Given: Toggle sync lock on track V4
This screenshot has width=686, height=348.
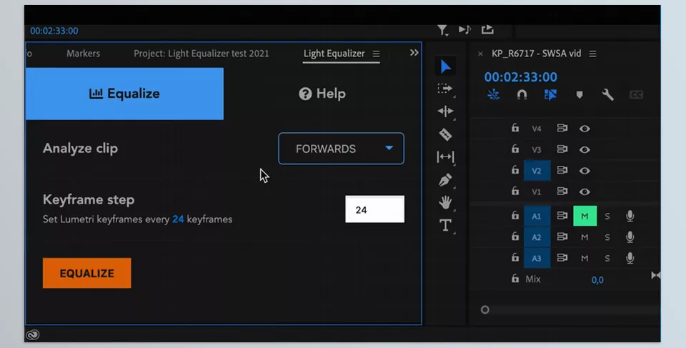Looking at the screenshot, I should [562, 128].
